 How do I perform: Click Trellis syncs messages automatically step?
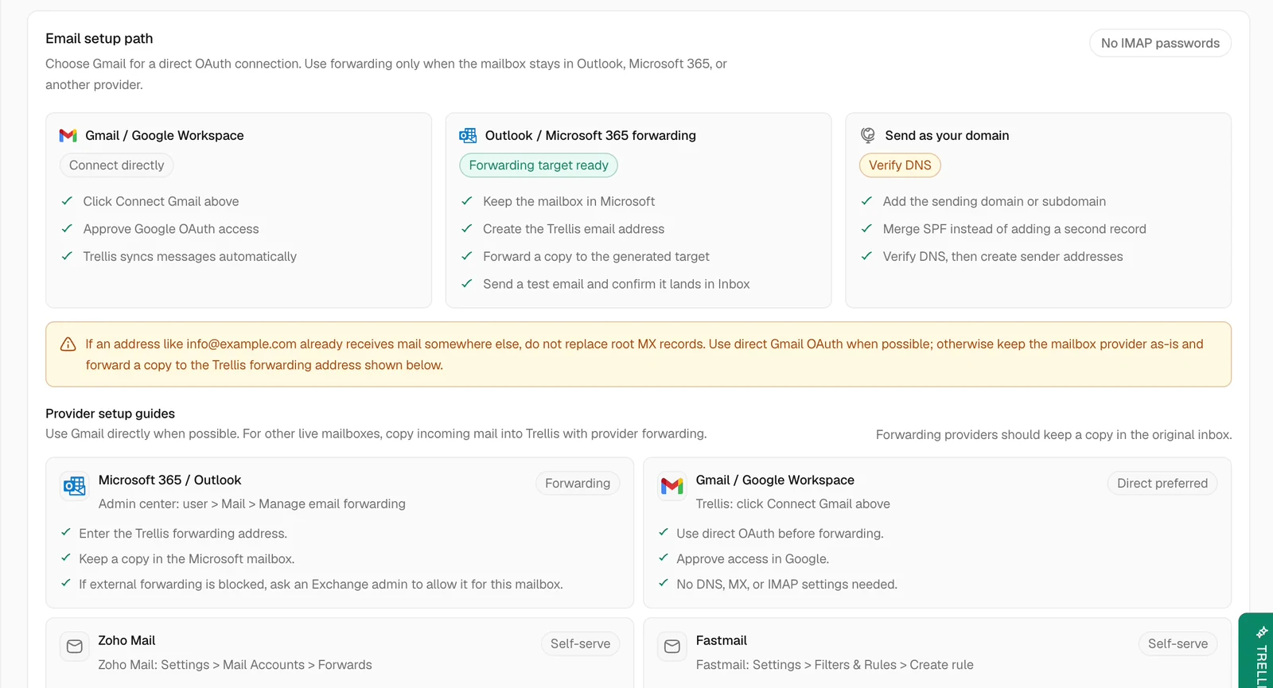point(189,257)
